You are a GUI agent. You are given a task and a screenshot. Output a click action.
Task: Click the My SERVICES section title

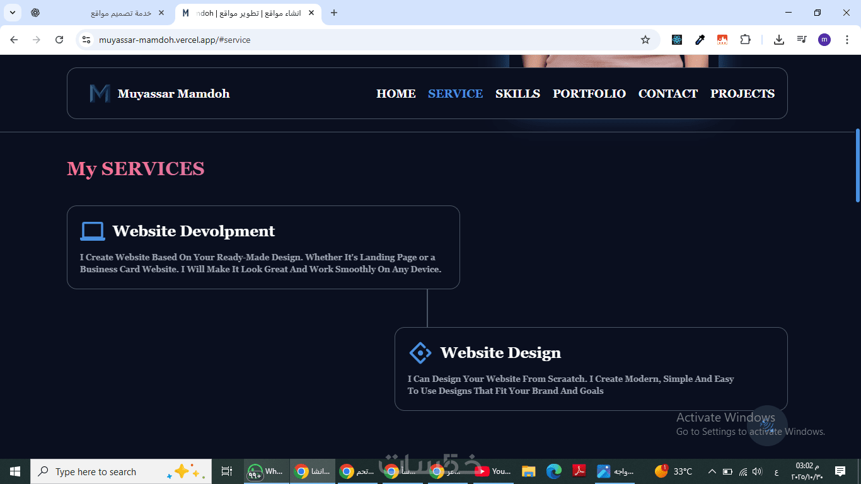tap(136, 169)
